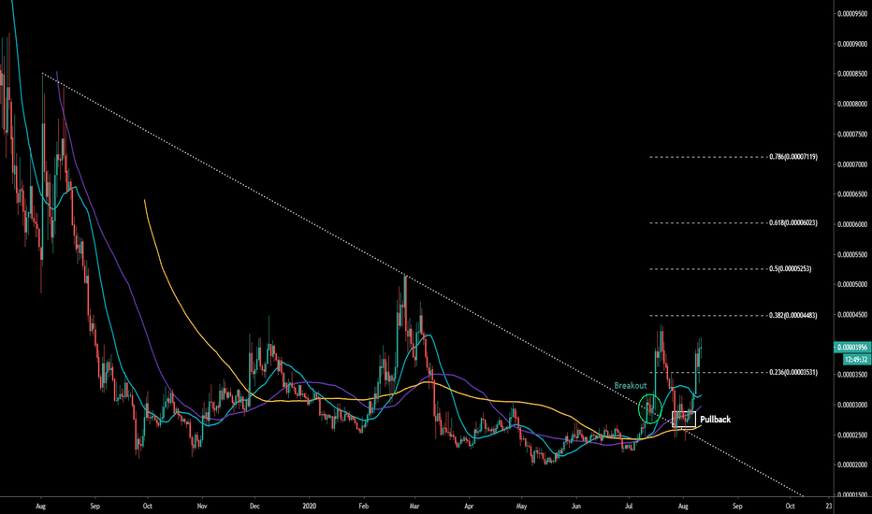The image size is (872, 514).
Task: Select the green Breakout text annotation
Action: pos(630,385)
